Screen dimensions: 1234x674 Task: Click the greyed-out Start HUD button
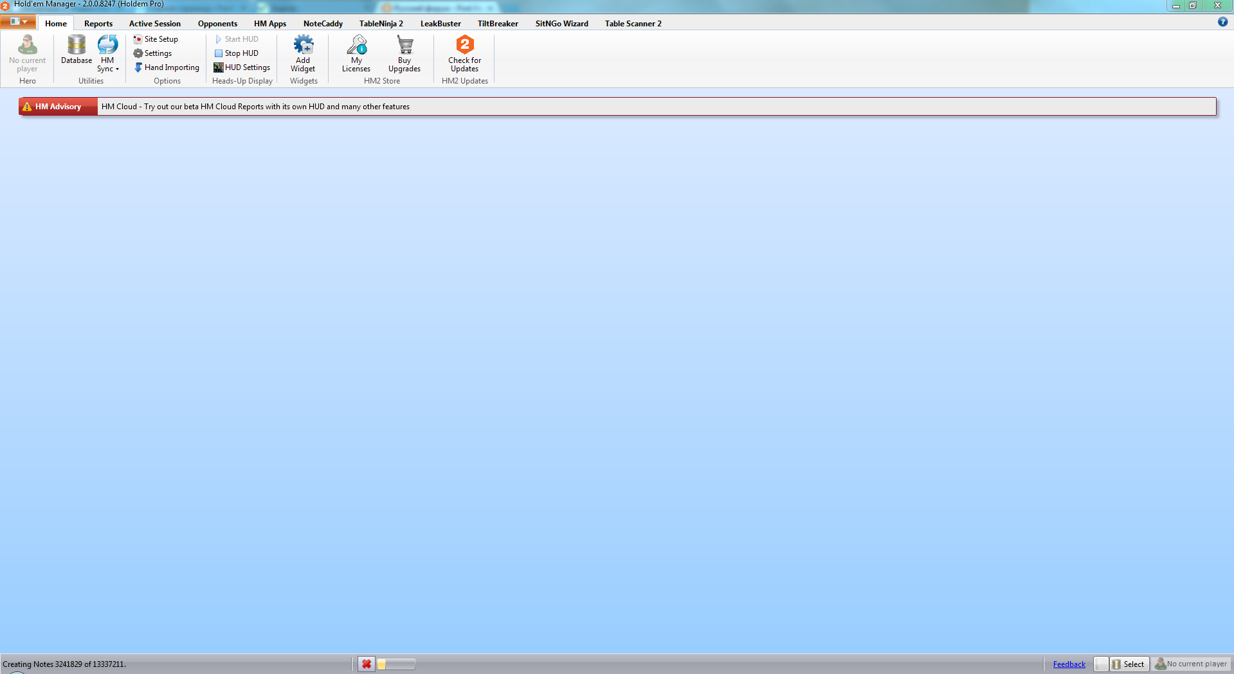(237, 39)
